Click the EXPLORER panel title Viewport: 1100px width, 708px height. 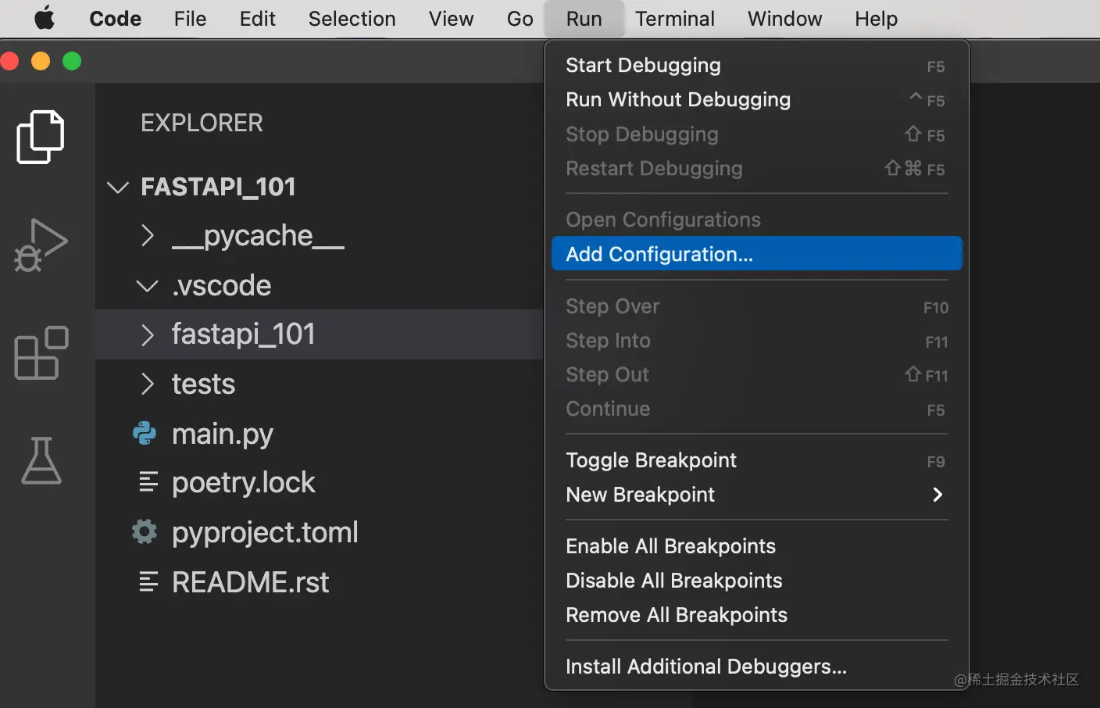click(202, 123)
